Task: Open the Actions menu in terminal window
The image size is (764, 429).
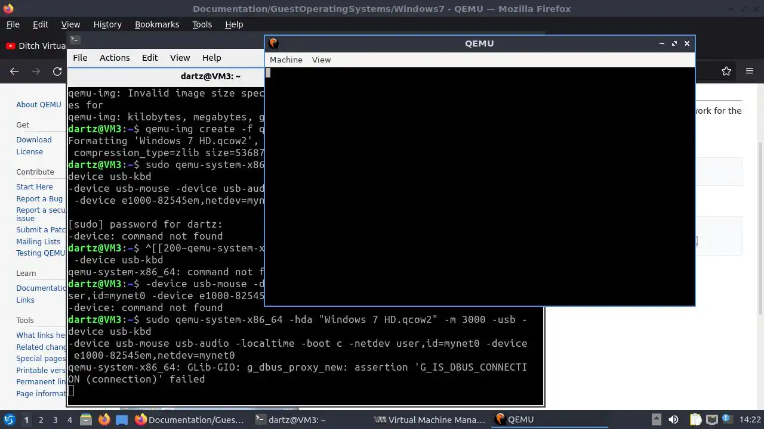Action: pyautogui.click(x=115, y=58)
